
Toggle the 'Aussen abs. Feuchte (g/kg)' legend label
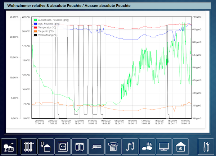(54, 20)
